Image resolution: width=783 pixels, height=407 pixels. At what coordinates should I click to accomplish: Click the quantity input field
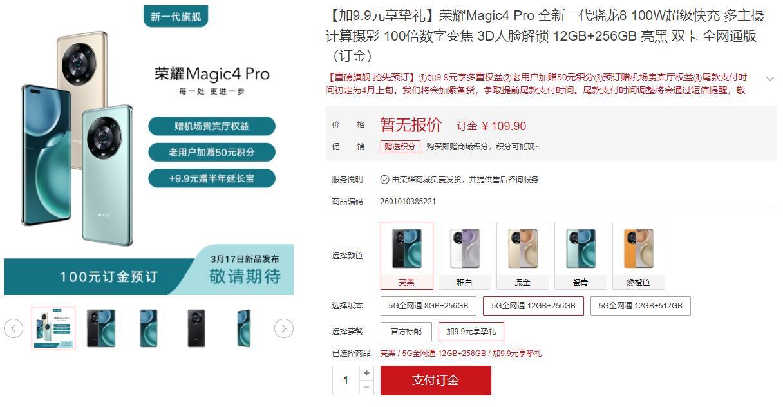[x=346, y=380]
